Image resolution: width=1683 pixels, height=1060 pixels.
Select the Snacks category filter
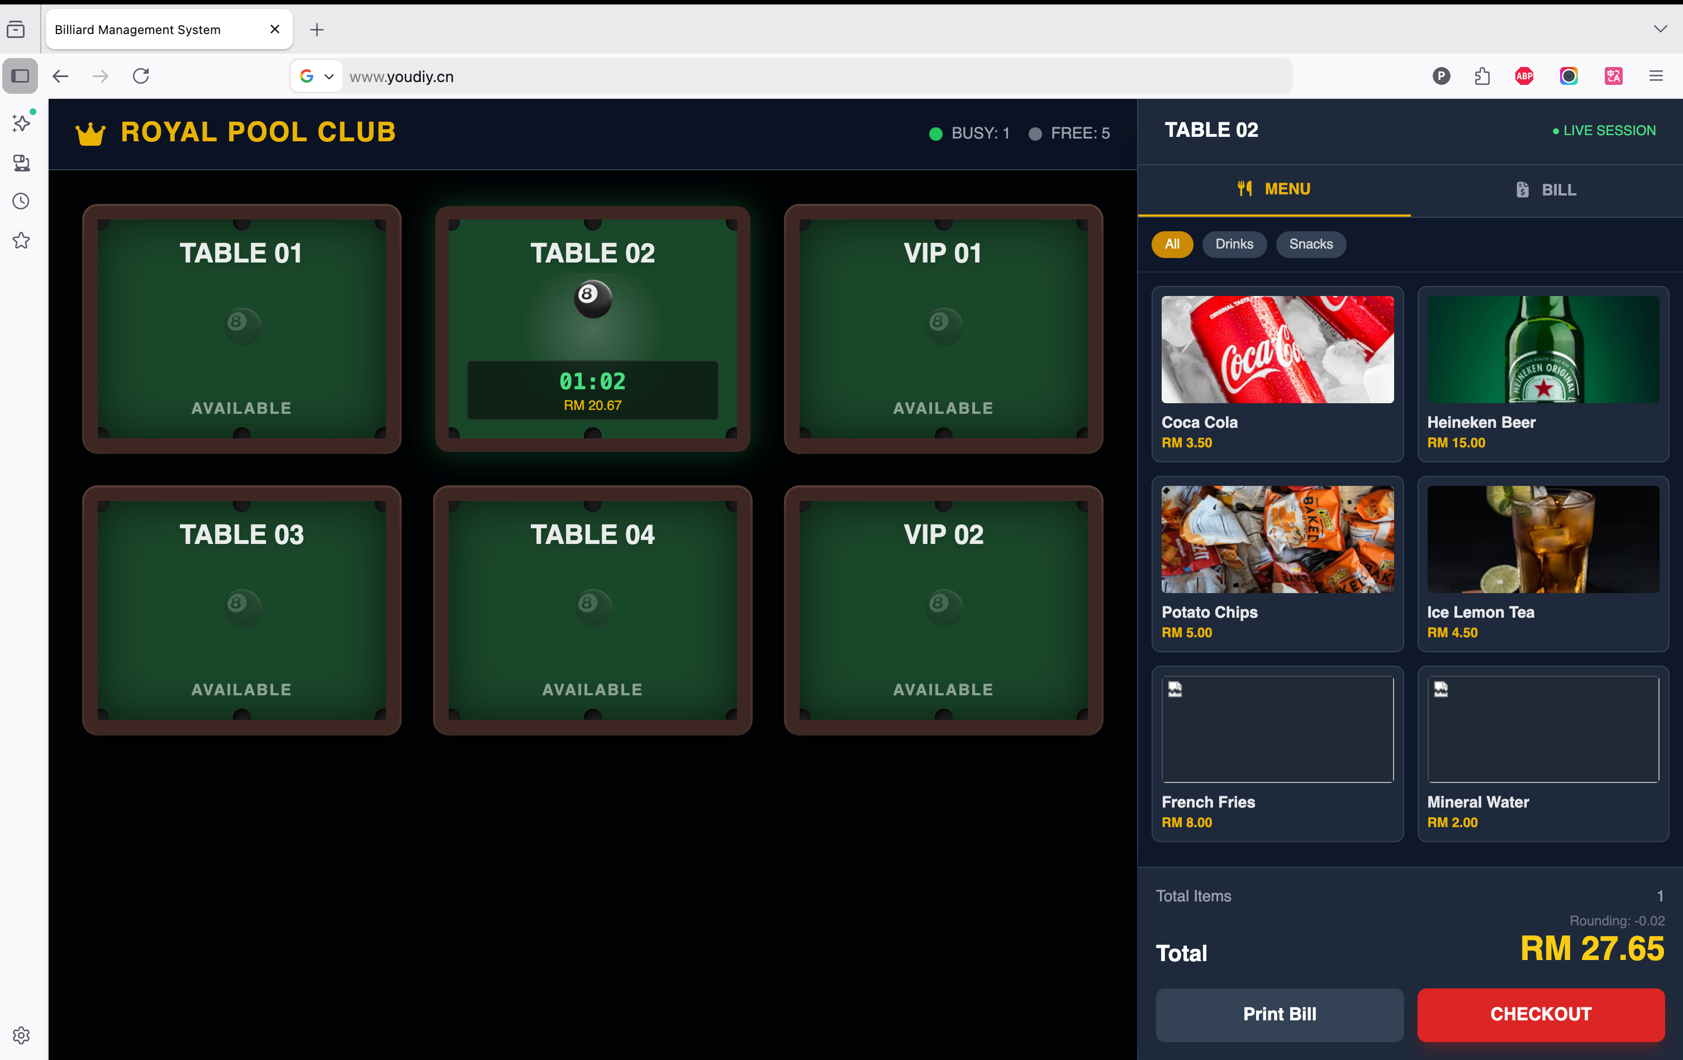[1310, 244]
